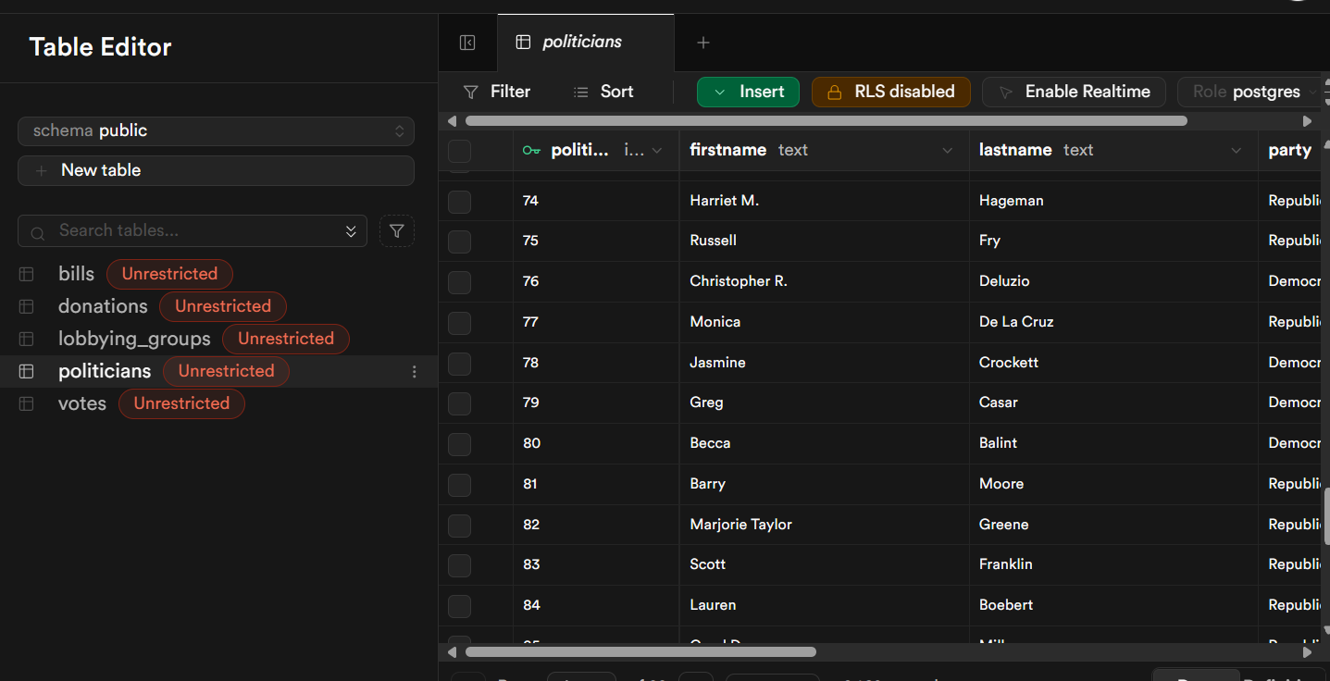Open the tables filter funnel in the sidebar
1330x681 pixels.
click(397, 231)
